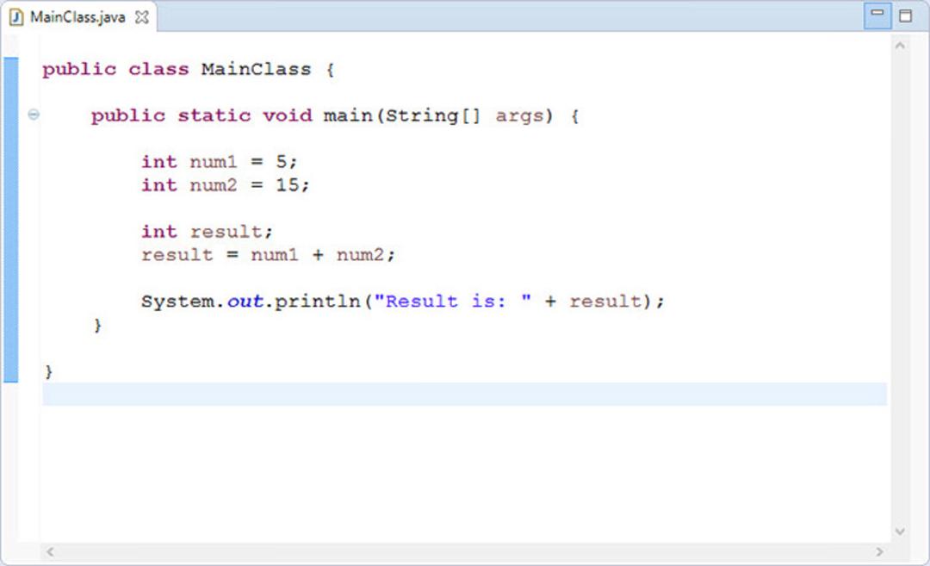930x566 pixels.
Task: Close the MainClass.java tab
Action: tap(142, 17)
